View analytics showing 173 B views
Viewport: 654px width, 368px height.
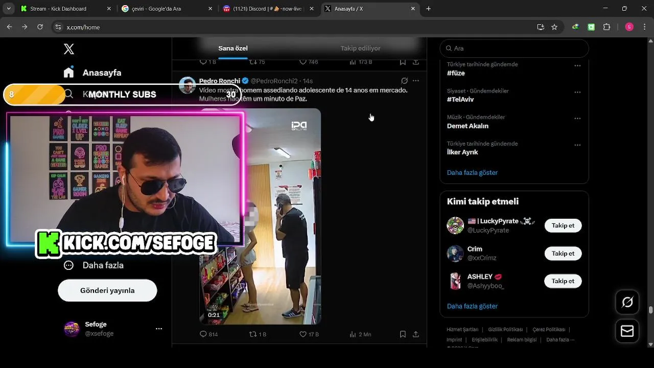tap(361, 62)
